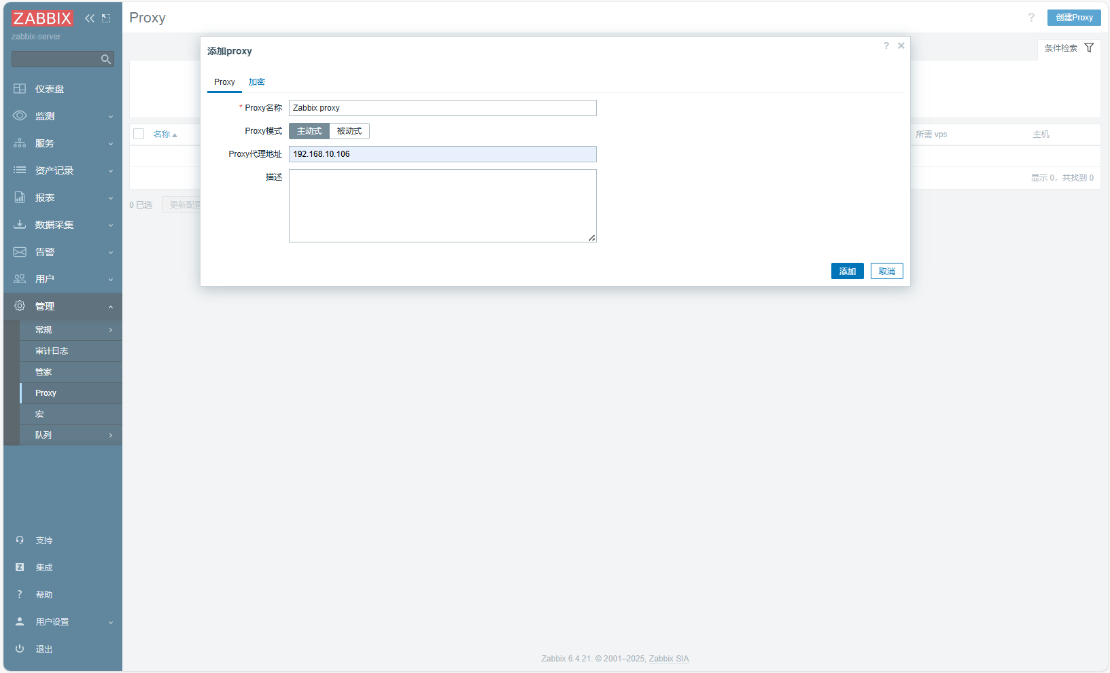The height and width of the screenshot is (673, 1110).
Task: Expand the 常规 submenu arrow
Action: 111,330
